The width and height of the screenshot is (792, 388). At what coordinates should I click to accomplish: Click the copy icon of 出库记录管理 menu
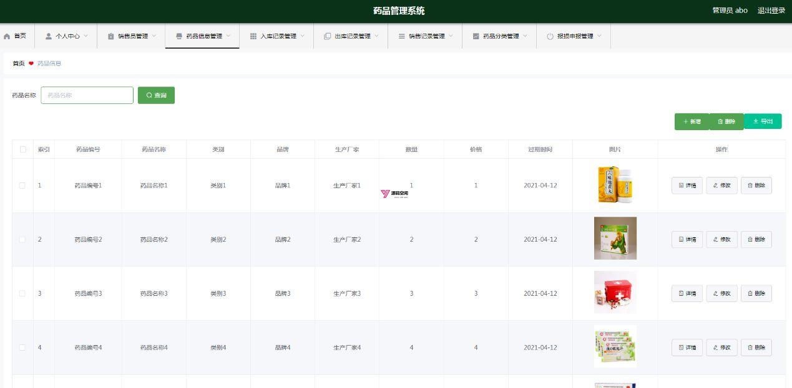[328, 36]
